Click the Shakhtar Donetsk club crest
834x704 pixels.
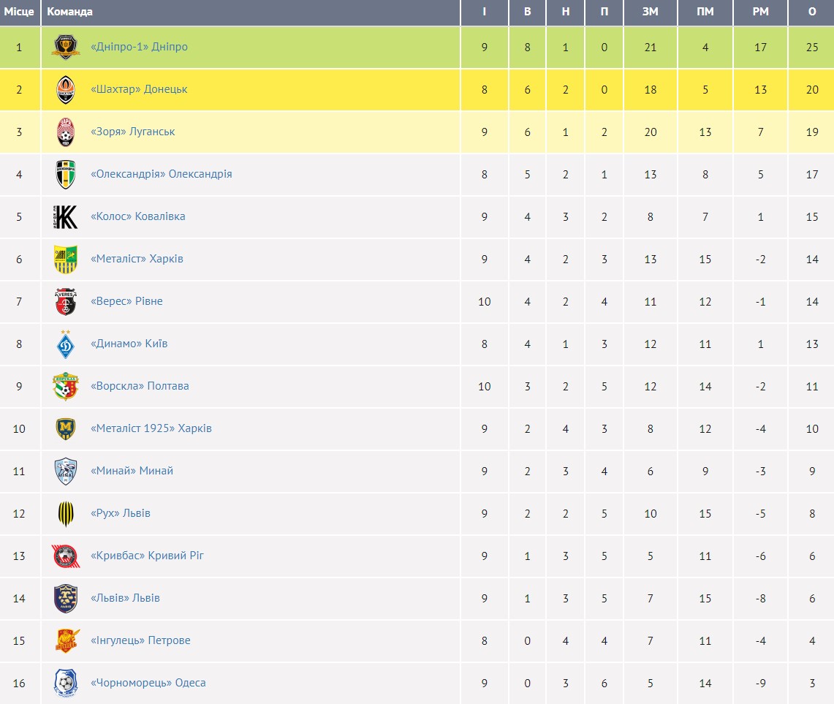pos(66,89)
